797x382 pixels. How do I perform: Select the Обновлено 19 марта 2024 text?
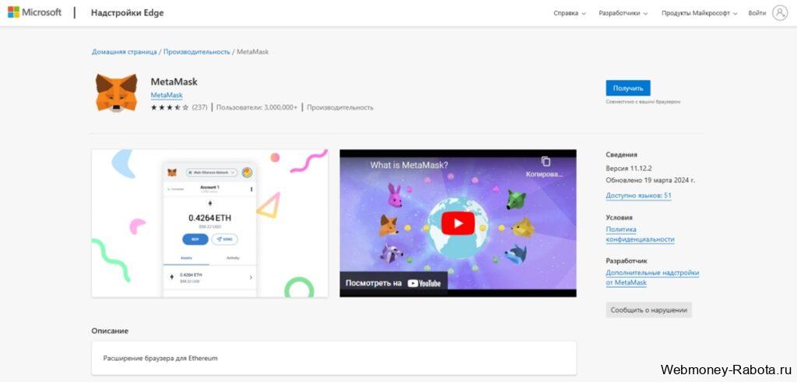coord(650,180)
